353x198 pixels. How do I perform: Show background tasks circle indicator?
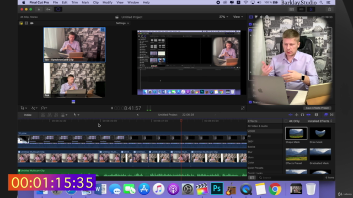[58, 9]
